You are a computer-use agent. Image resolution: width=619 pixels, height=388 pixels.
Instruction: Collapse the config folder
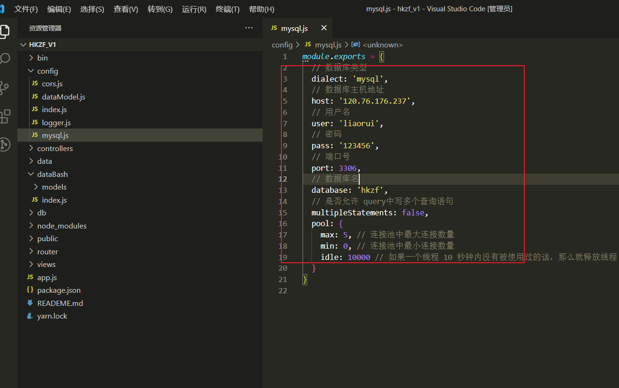(x=31, y=71)
